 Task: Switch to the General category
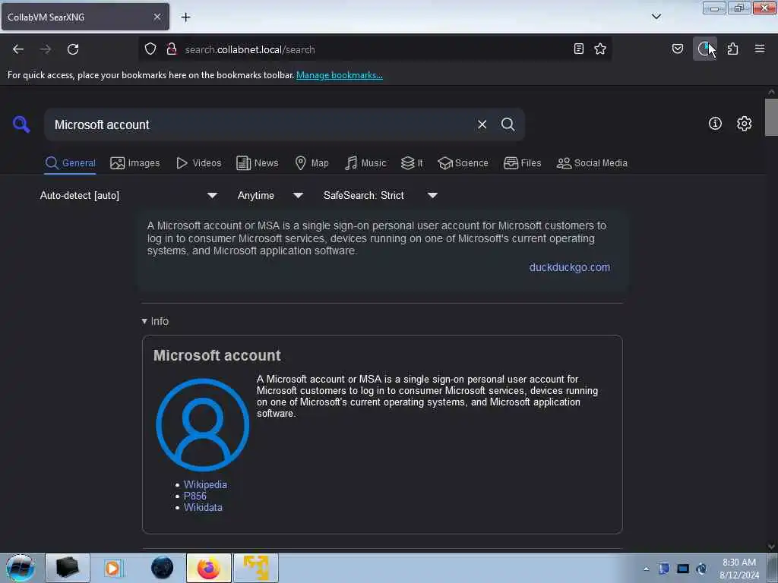point(70,163)
